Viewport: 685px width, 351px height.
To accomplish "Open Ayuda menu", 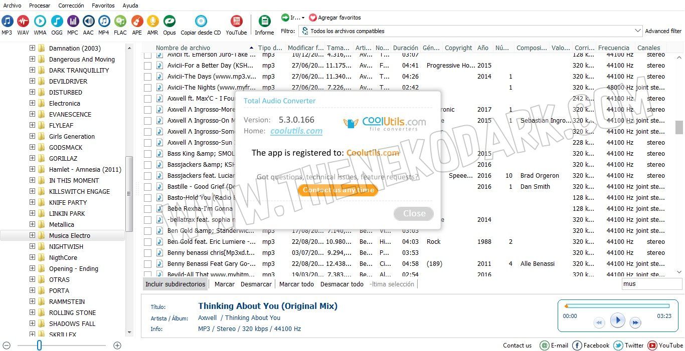I will [x=130, y=6].
